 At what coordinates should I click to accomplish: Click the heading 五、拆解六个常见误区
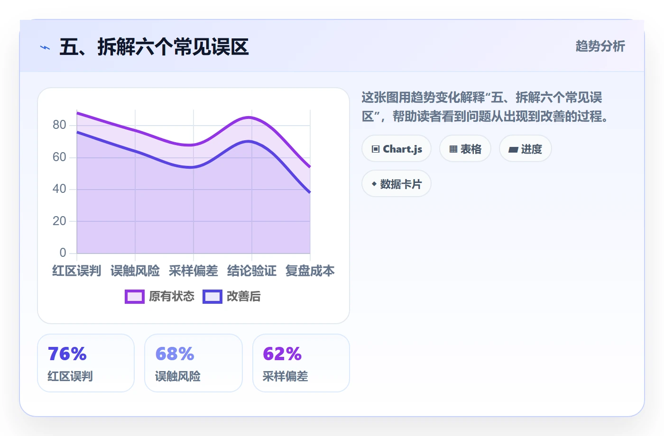pyautogui.click(x=154, y=47)
